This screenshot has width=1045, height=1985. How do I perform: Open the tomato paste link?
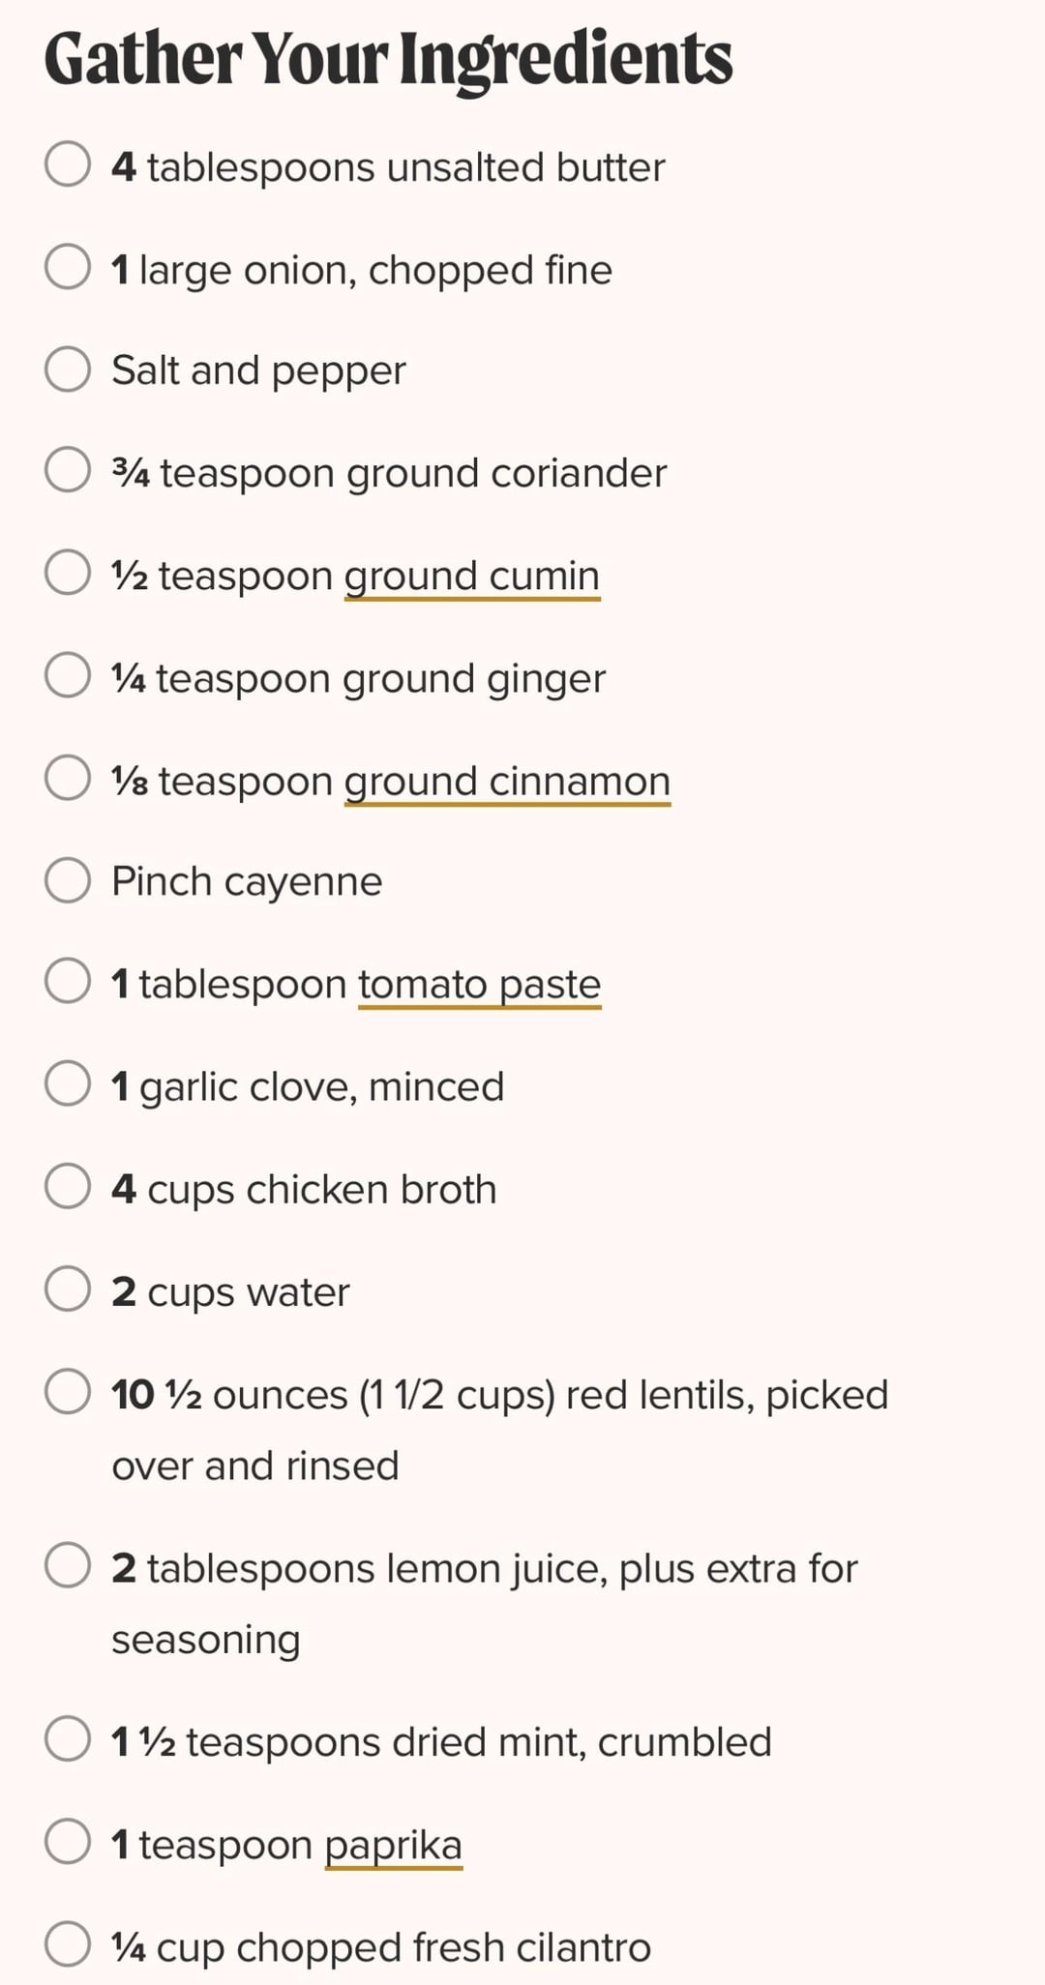coord(480,985)
